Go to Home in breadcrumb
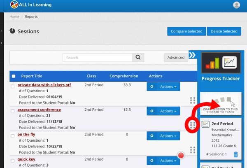This screenshot has height=168, width=247. [14, 17]
